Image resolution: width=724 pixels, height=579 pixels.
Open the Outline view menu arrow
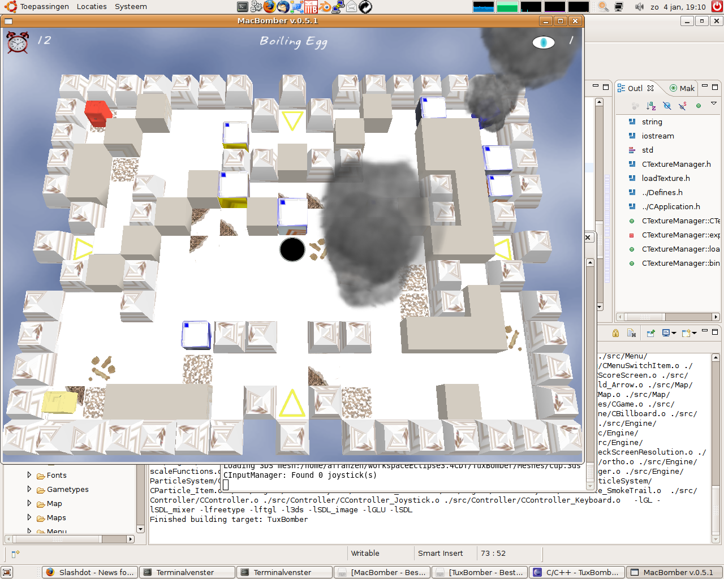(x=714, y=103)
